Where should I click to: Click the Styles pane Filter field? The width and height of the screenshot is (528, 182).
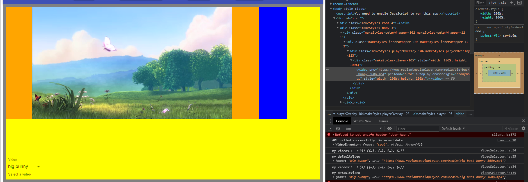(x=480, y=3)
